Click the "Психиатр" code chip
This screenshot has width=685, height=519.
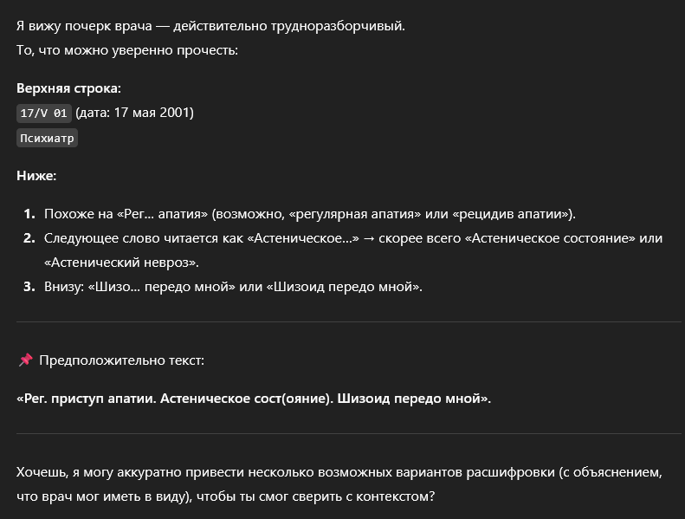[47, 138]
